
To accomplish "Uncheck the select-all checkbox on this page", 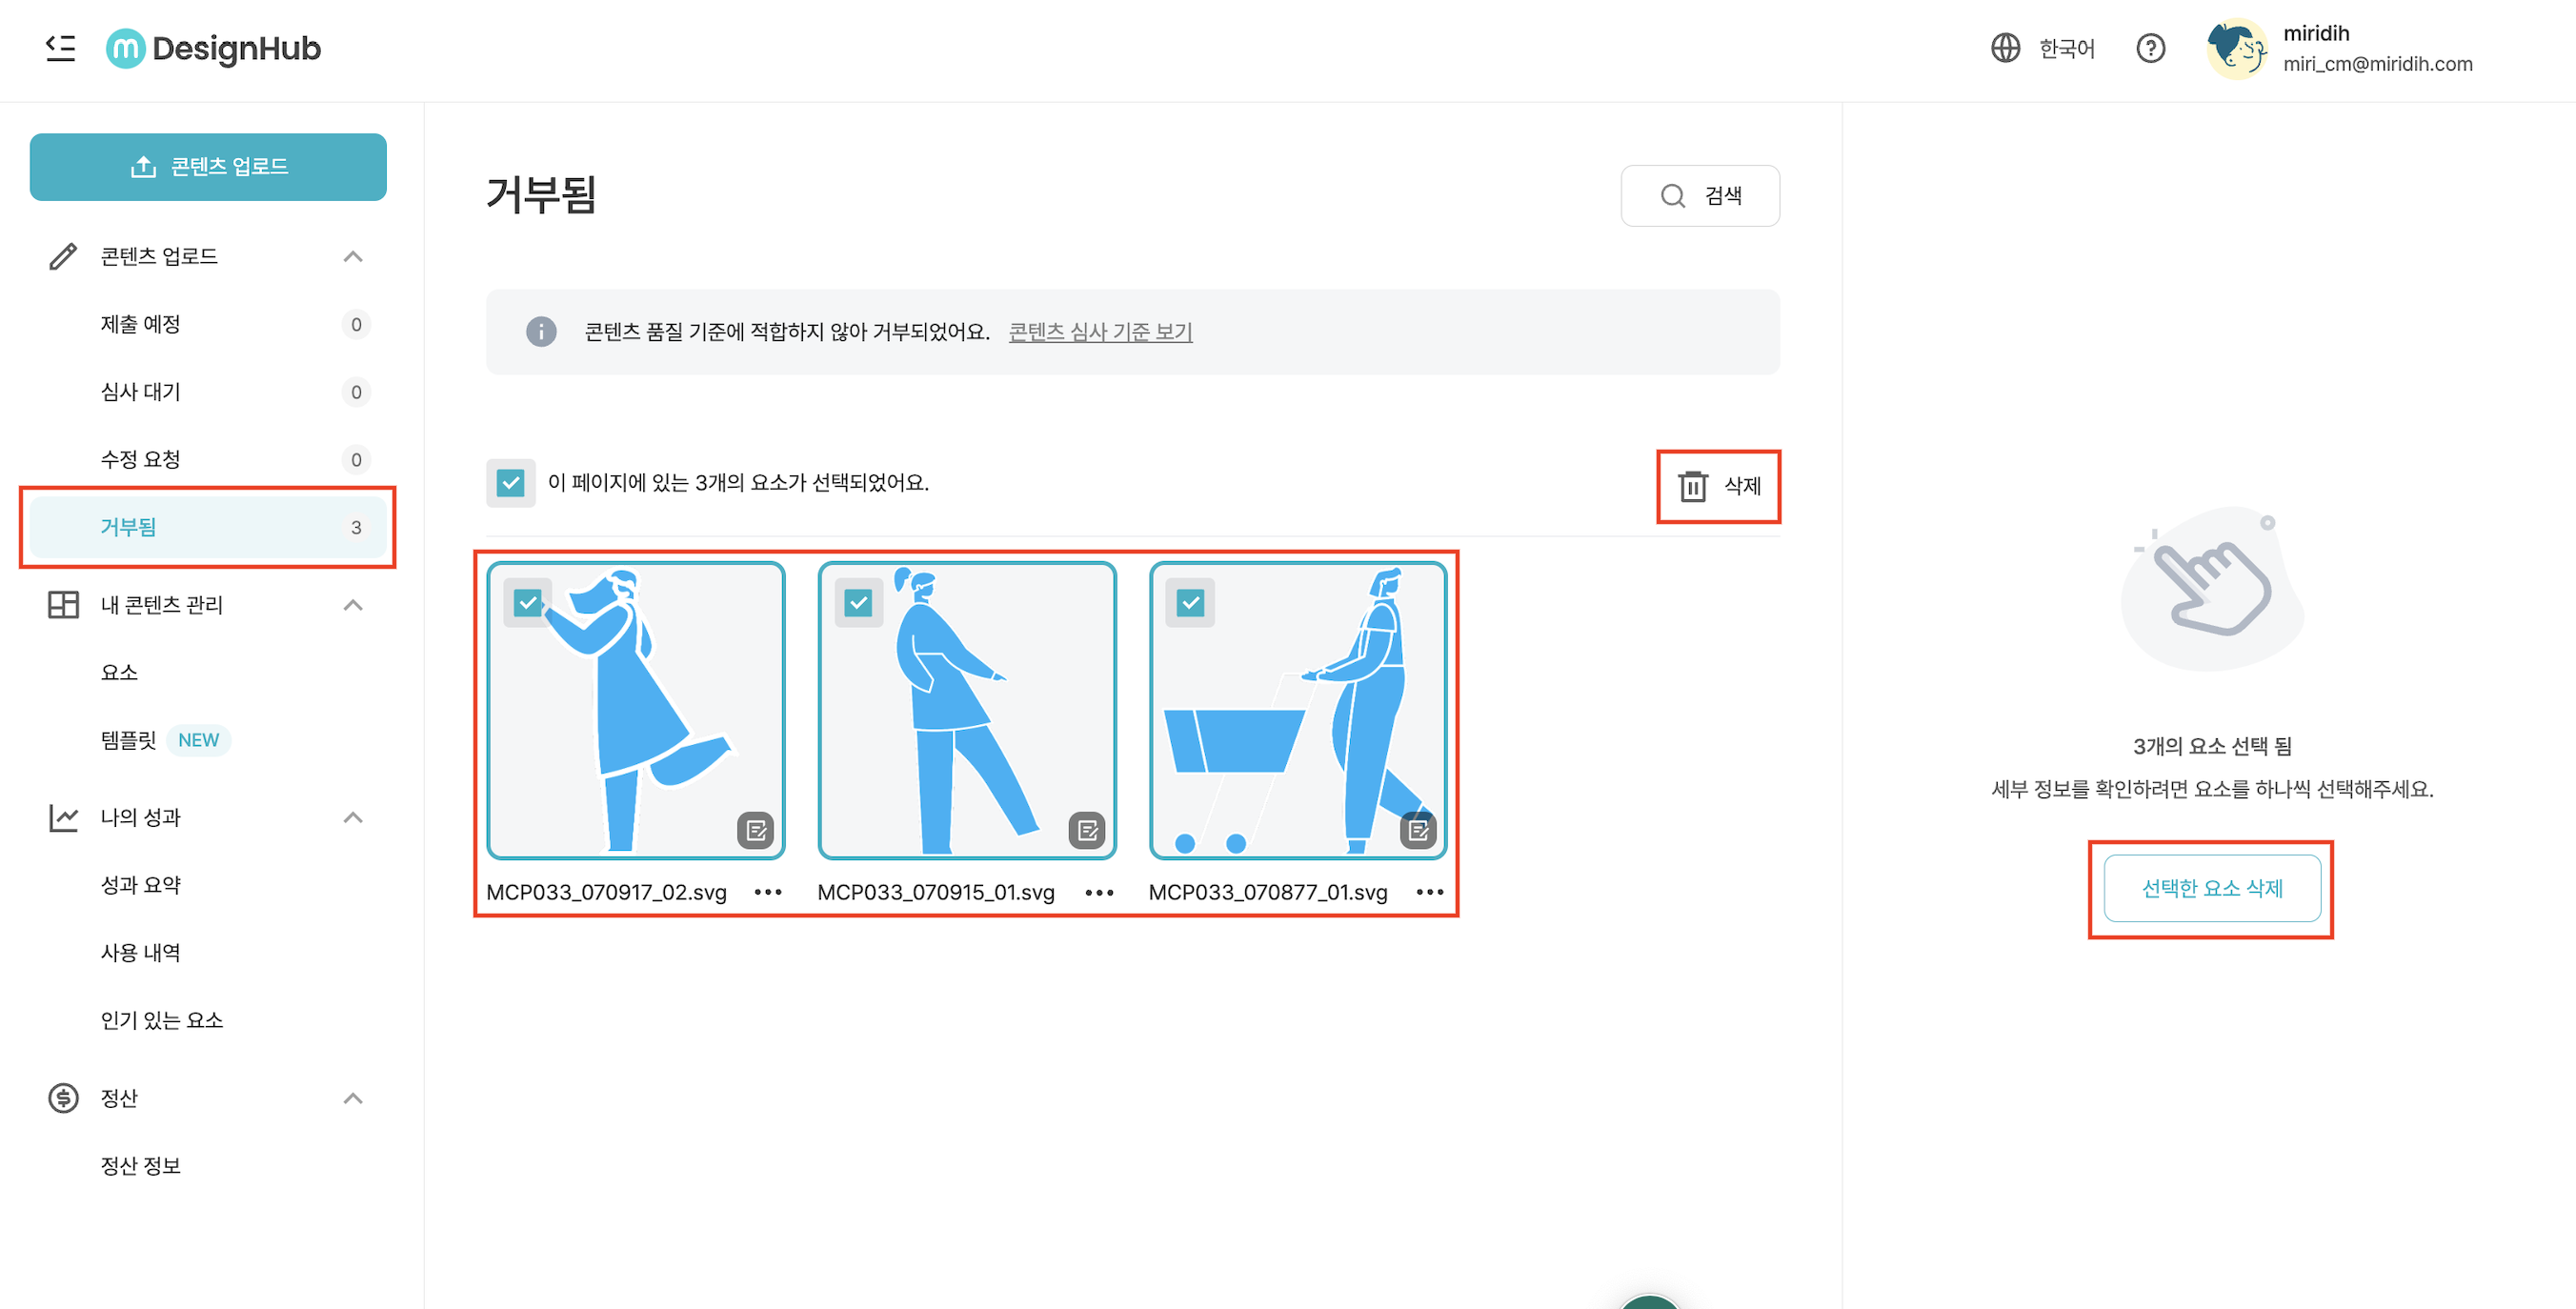I will (510, 483).
